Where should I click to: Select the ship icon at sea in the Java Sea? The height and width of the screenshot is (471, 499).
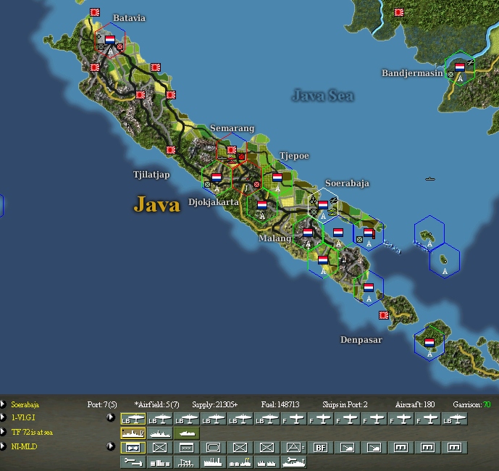(430, 179)
